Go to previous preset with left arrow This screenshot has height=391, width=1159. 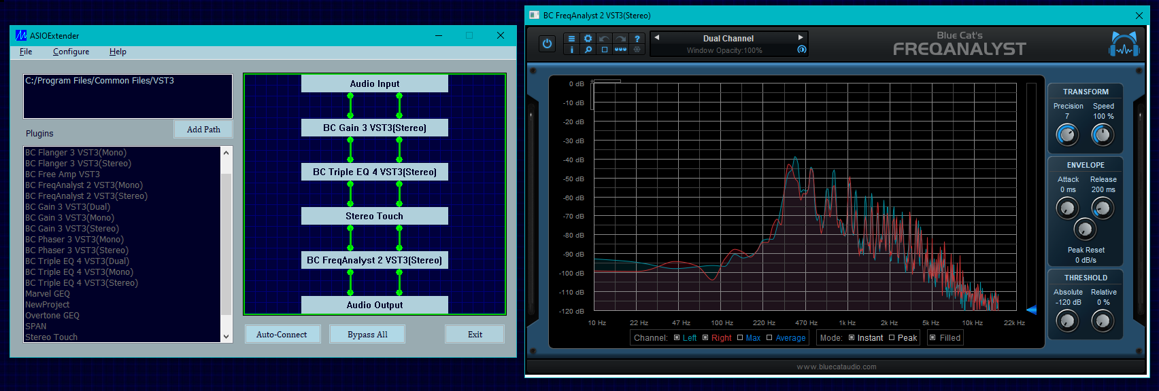click(x=656, y=37)
